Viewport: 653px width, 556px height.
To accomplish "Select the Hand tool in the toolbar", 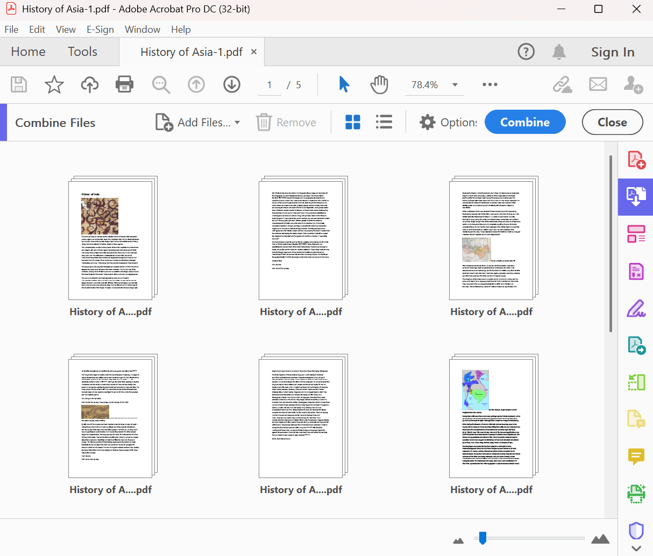I will tap(379, 84).
